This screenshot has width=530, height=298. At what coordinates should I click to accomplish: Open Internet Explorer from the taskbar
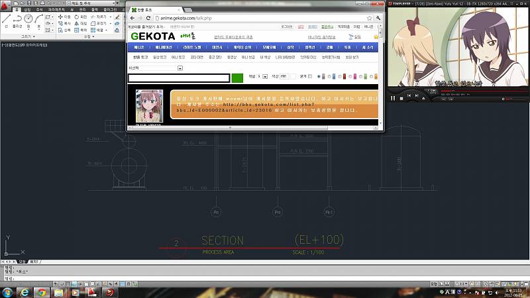click(25, 292)
